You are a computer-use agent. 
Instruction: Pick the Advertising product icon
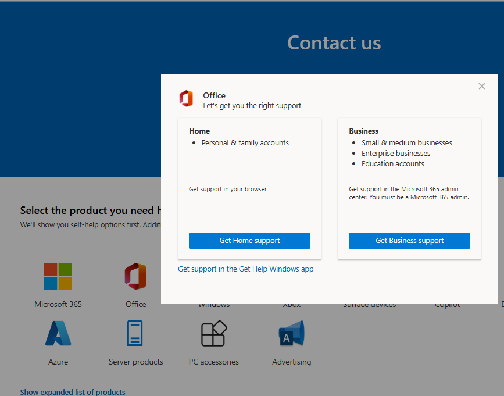pyautogui.click(x=292, y=333)
